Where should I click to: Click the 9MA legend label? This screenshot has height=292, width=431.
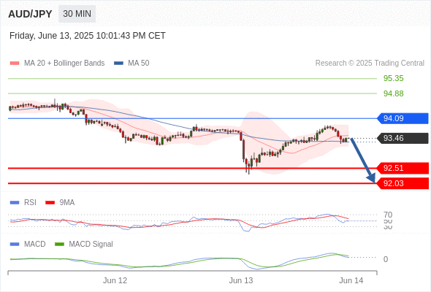(67, 203)
